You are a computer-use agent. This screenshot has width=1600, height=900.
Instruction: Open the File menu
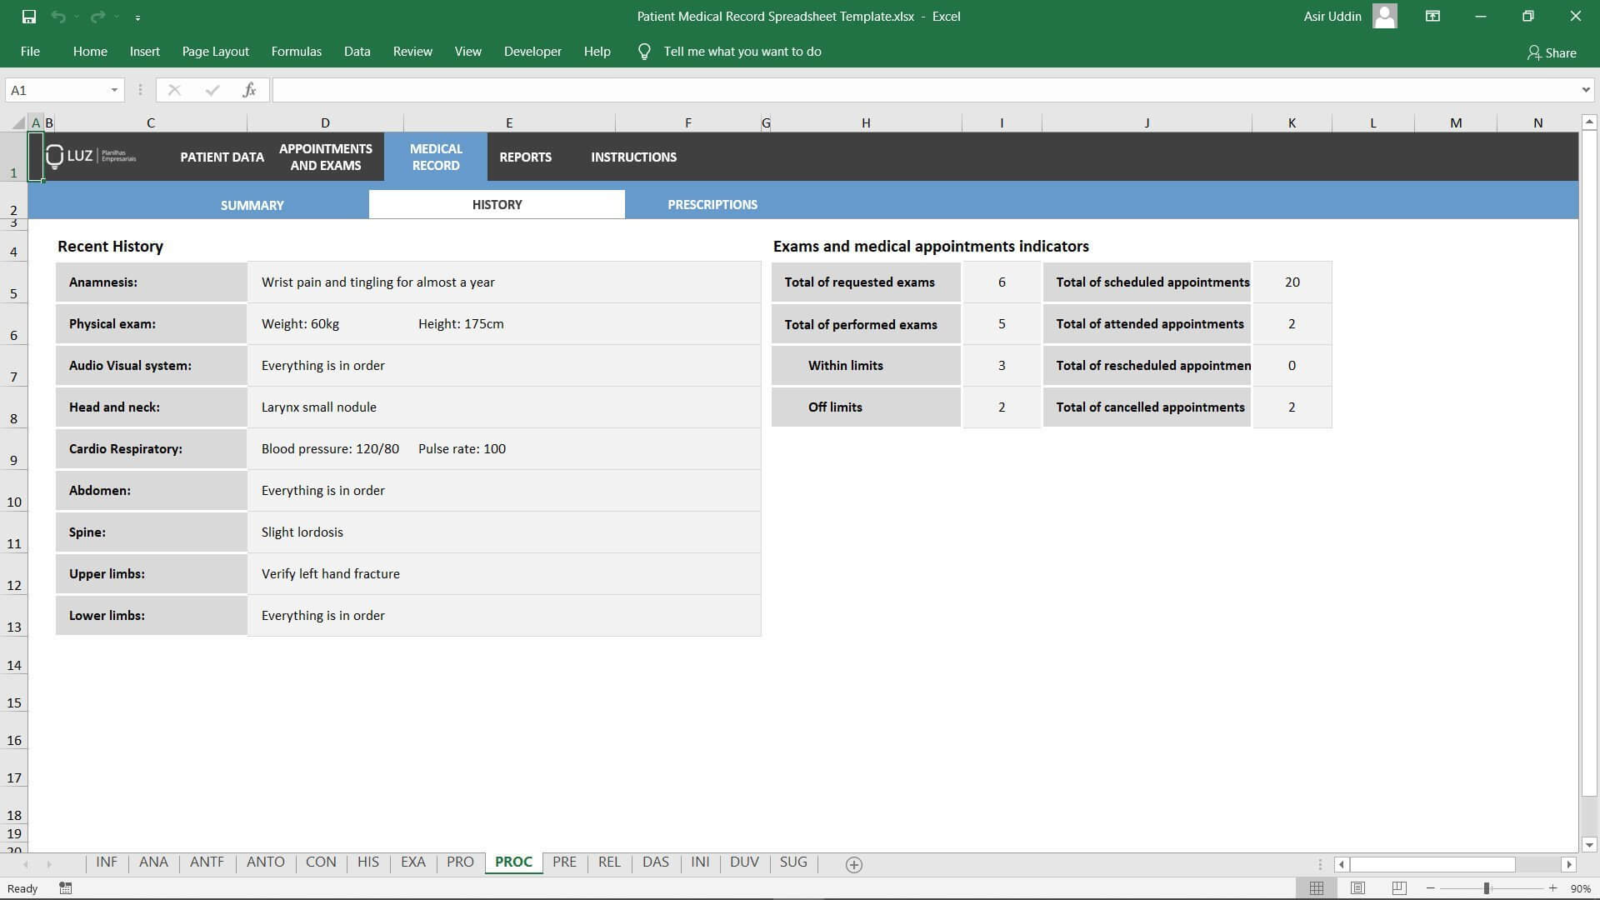(30, 52)
